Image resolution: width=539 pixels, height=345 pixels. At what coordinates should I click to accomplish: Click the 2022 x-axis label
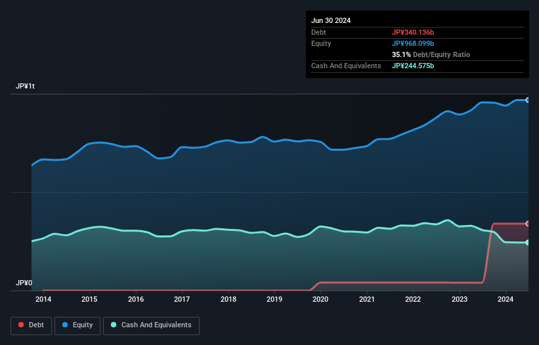(413, 299)
